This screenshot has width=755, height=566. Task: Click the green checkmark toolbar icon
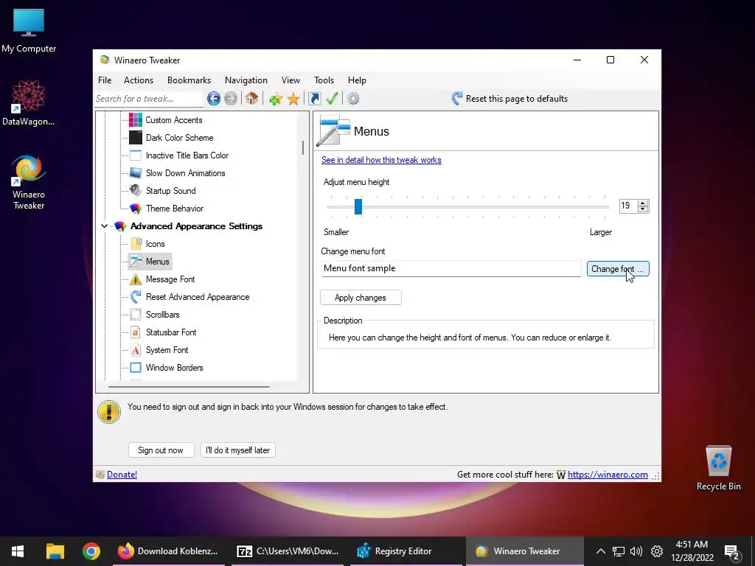coord(332,99)
